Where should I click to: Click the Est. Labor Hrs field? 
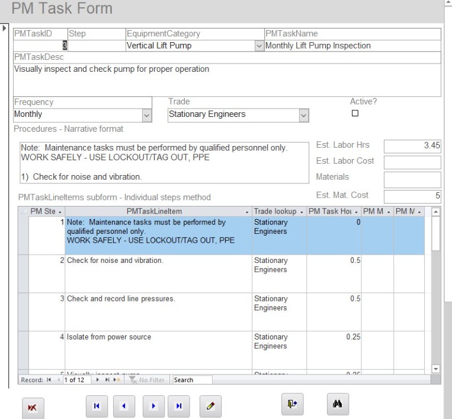[x=412, y=146]
